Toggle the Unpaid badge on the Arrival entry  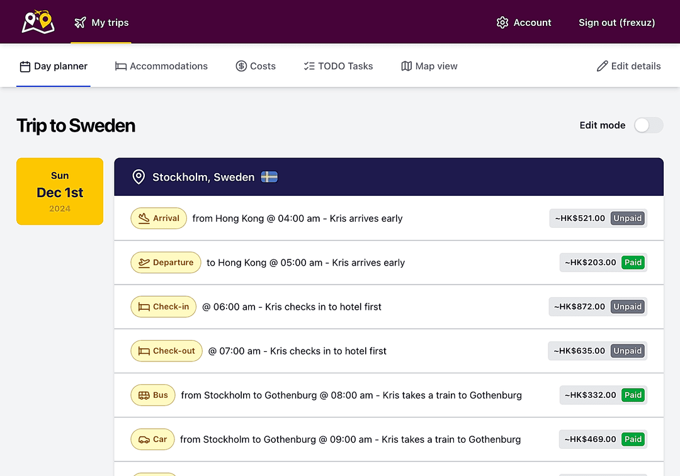pyautogui.click(x=627, y=218)
